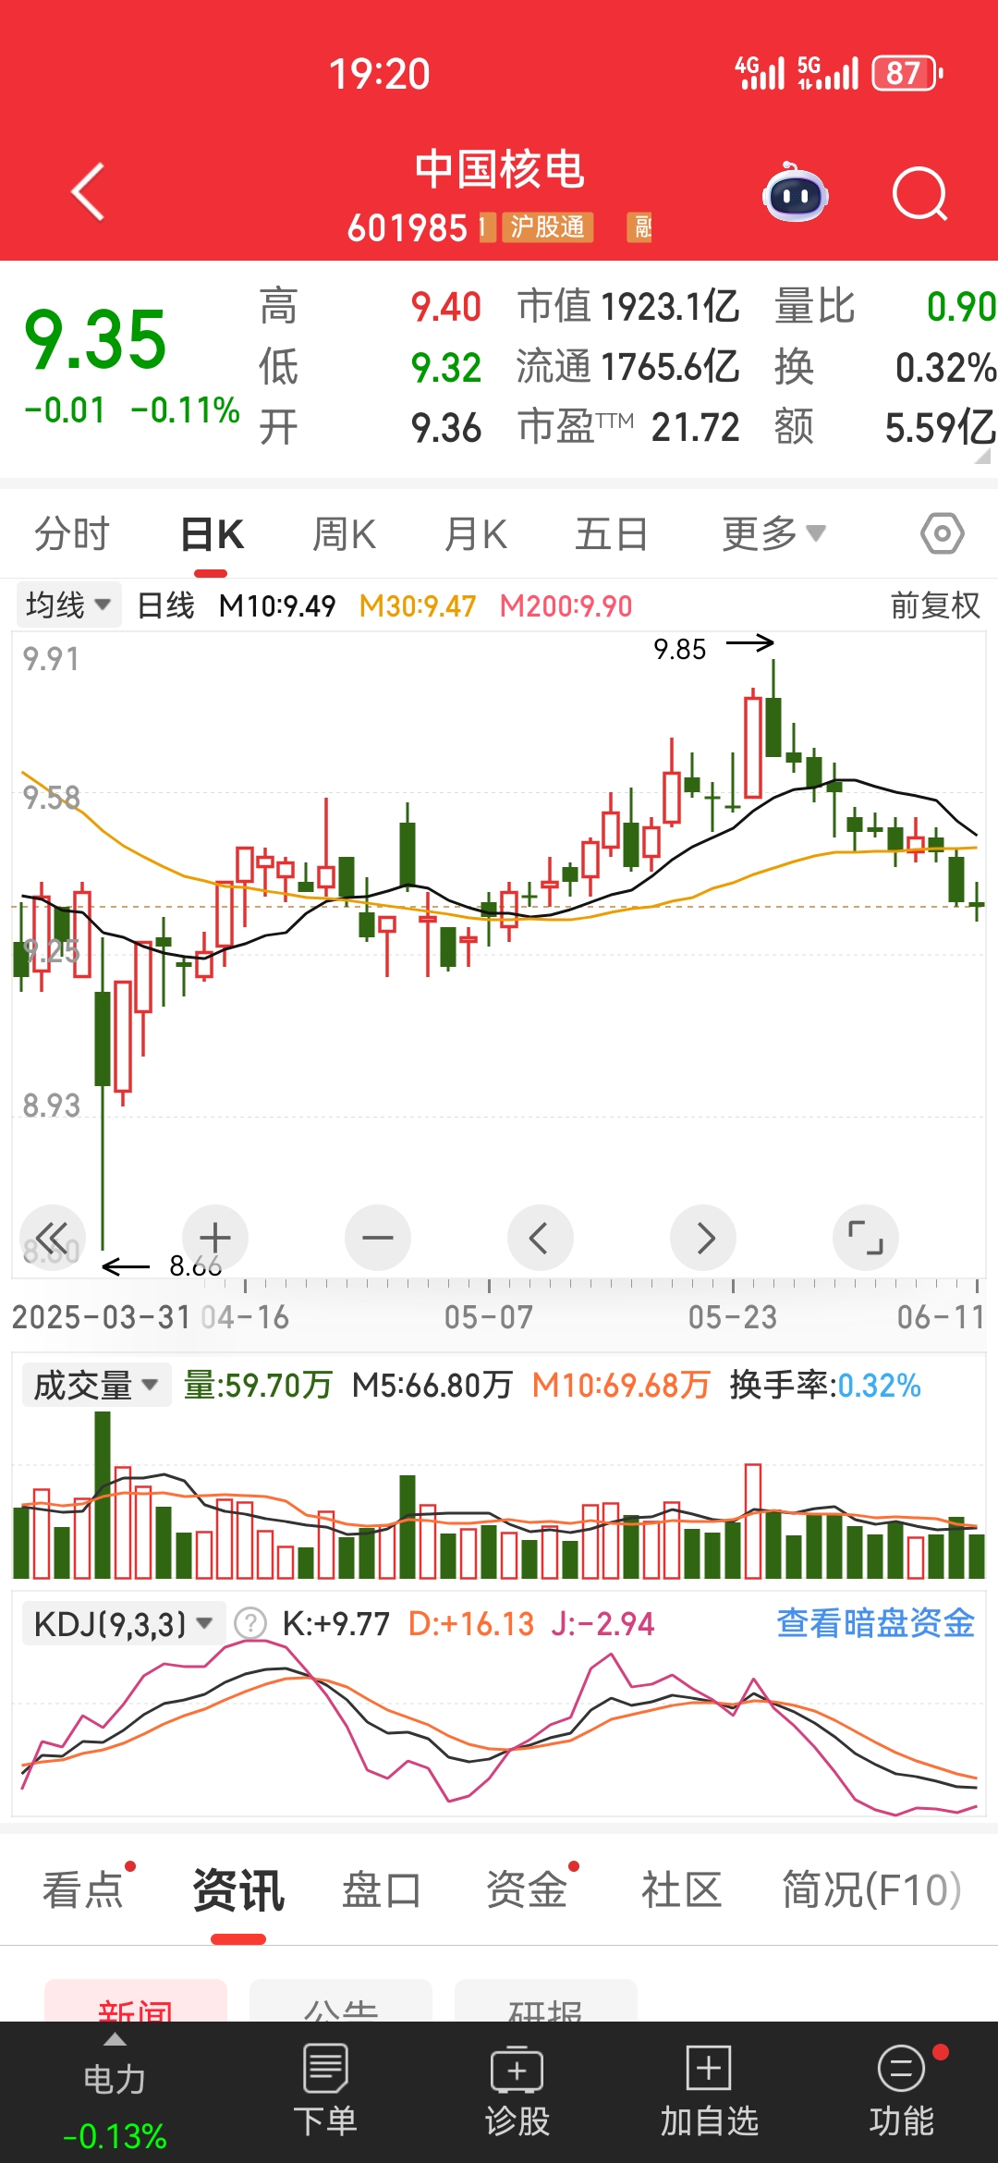Open the 资金 tab
The height and width of the screenshot is (2163, 998).
pos(527,1889)
